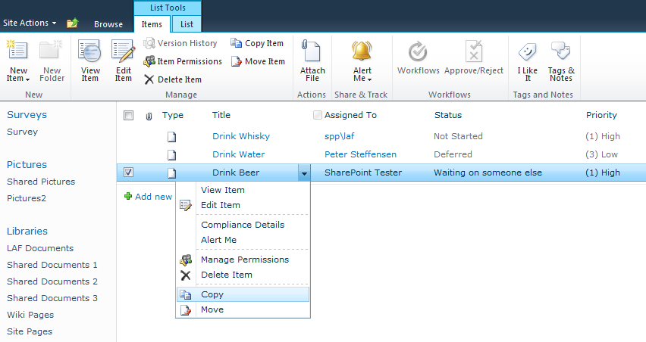The image size is (646, 342).
Task: Open the Workflows ribbon icon
Action: click(x=419, y=51)
